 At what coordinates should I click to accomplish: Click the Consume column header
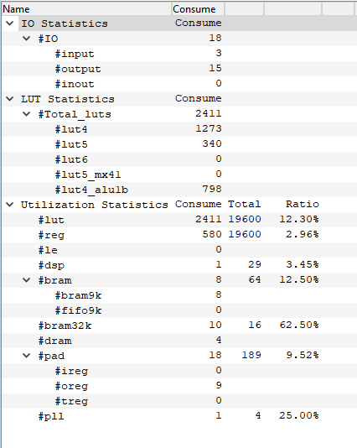(x=199, y=9)
